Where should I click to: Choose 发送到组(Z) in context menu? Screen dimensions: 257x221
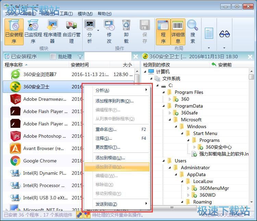(117, 204)
